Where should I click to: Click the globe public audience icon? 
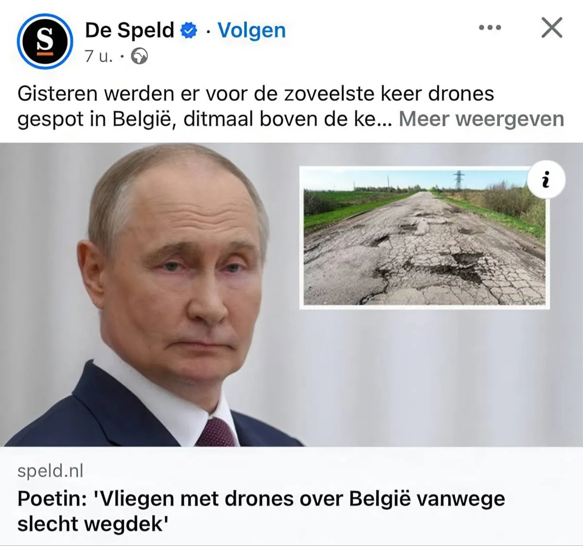(x=139, y=57)
